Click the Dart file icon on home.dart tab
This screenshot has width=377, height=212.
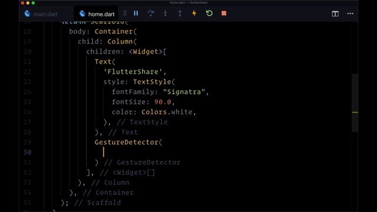click(x=82, y=14)
